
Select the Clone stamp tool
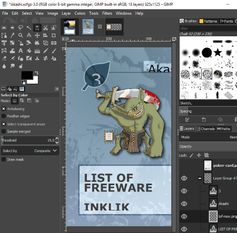click(37, 58)
